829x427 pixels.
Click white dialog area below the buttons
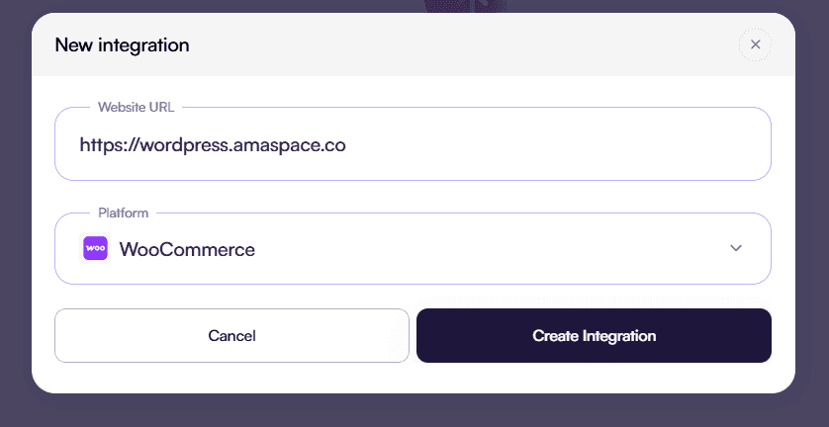(413, 378)
